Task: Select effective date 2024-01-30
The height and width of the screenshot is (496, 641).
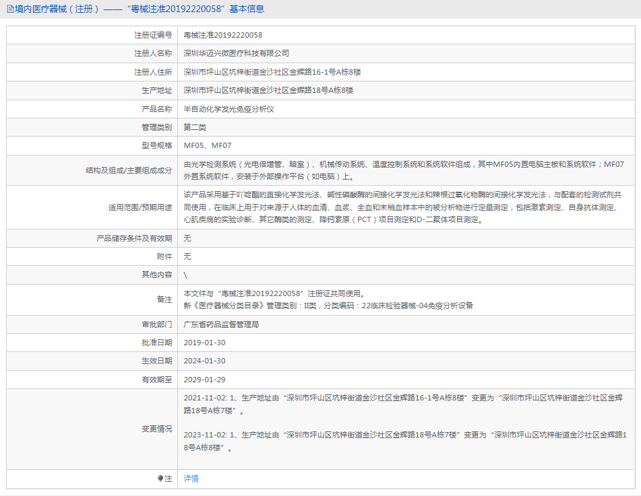Action: tap(204, 361)
